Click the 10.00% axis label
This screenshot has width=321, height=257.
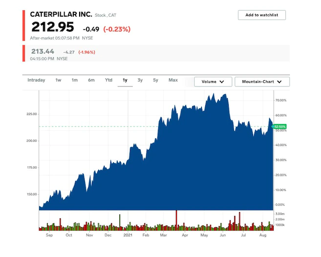coord(281,190)
